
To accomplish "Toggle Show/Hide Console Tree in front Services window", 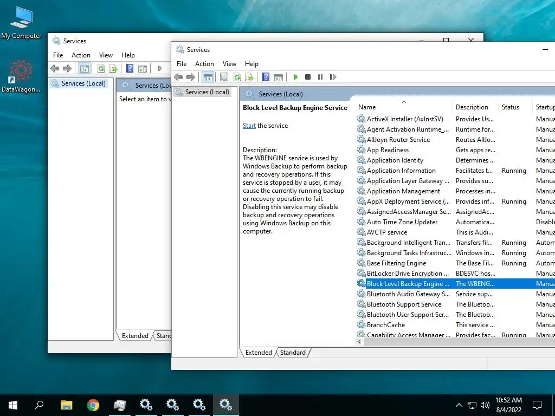I will 208,77.
